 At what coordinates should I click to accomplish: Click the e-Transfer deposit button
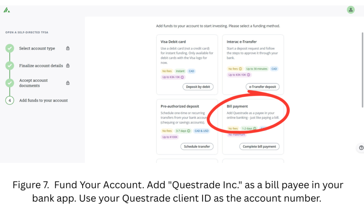[263, 86]
